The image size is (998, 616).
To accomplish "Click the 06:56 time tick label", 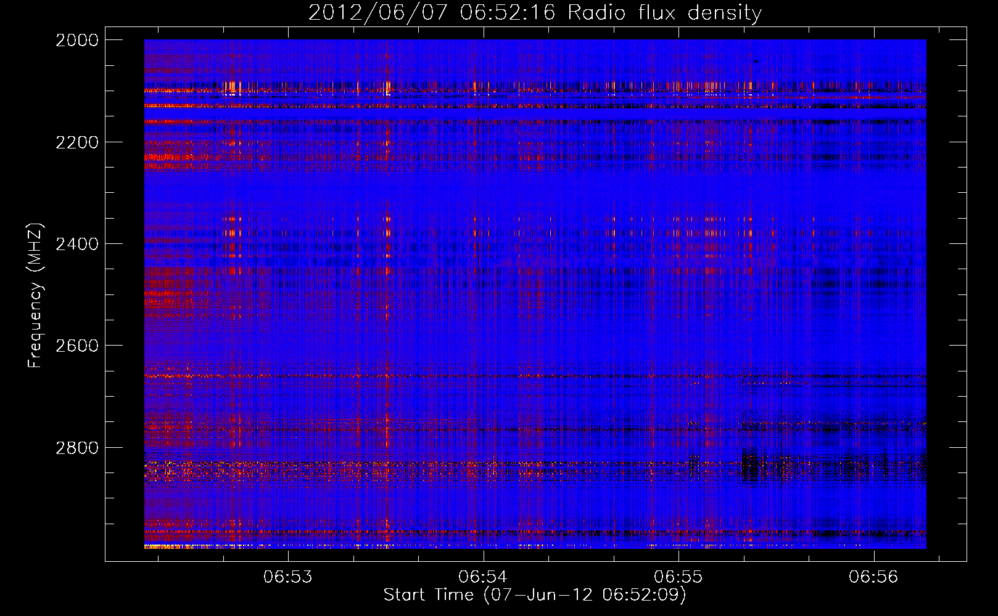I will pyautogui.click(x=873, y=577).
